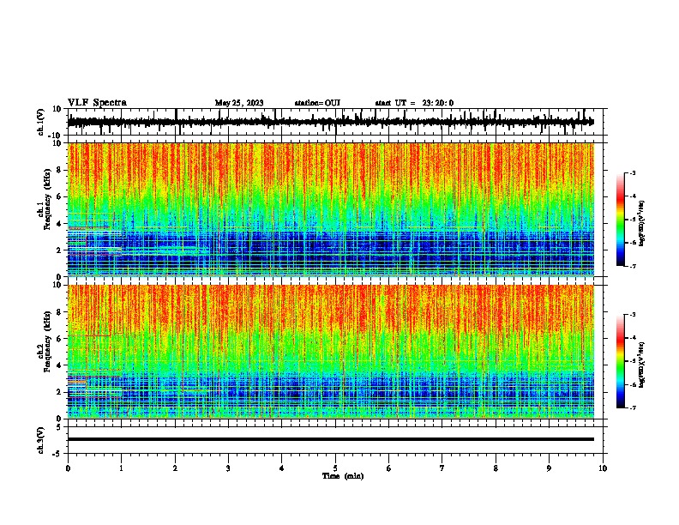The image size is (679, 525).
Task: Click the ch.2 'Frequency (kHz)' axis label
Action: pos(47,341)
